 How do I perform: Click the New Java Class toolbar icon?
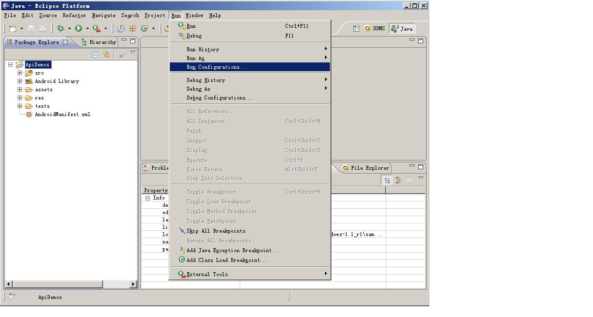[x=144, y=29]
